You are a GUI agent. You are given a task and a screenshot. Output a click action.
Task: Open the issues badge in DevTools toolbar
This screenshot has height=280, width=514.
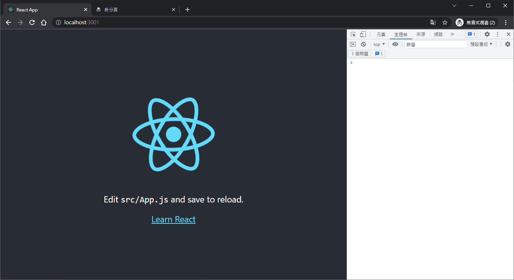(471, 34)
